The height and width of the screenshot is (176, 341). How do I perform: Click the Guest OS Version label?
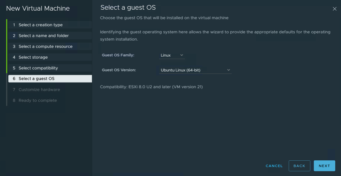(x=119, y=70)
